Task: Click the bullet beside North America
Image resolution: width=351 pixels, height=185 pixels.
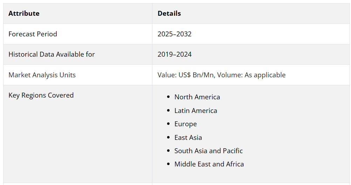Action: (x=168, y=97)
